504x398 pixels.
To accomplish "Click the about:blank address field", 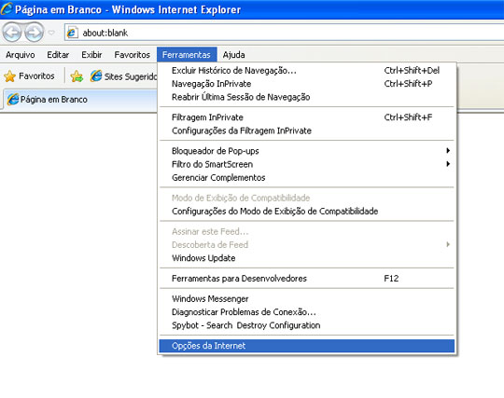I will (x=284, y=33).
